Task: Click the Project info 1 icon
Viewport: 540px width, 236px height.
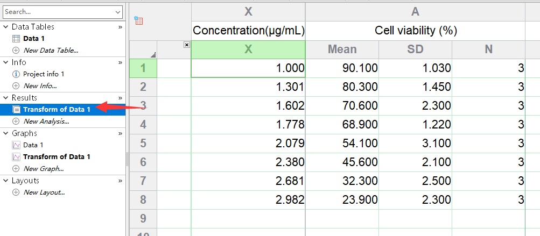Action: (x=16, y=74)
